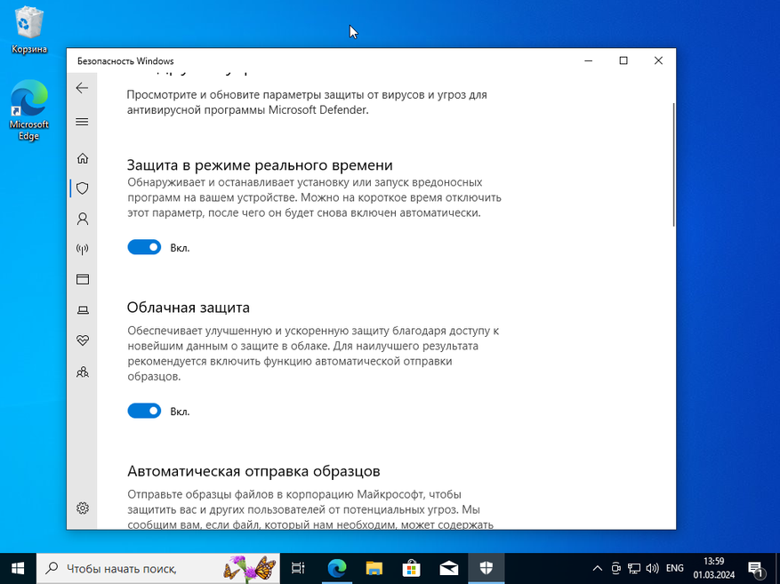
Task: Open the notification center icon
Action: 756,568
